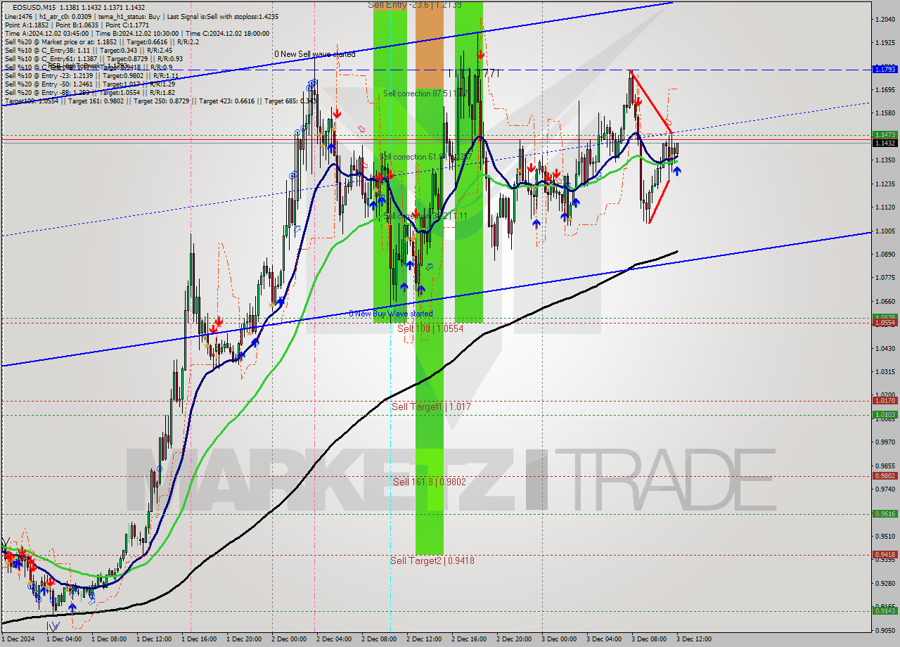The height and width of the screenshot is (647, 900).
Task: Click the '3 Dec 08:00' time axis label
Action: (649, 639)
